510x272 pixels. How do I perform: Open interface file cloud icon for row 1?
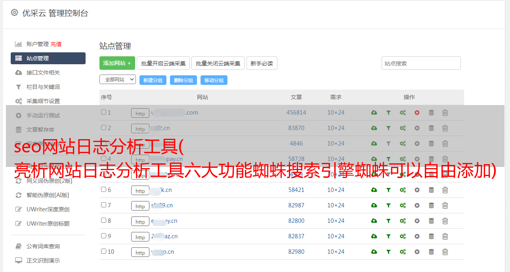pos(374,113)
